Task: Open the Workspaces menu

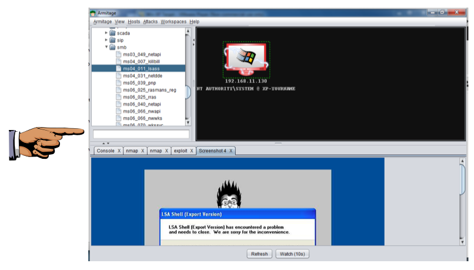Action: coord(173,22)
